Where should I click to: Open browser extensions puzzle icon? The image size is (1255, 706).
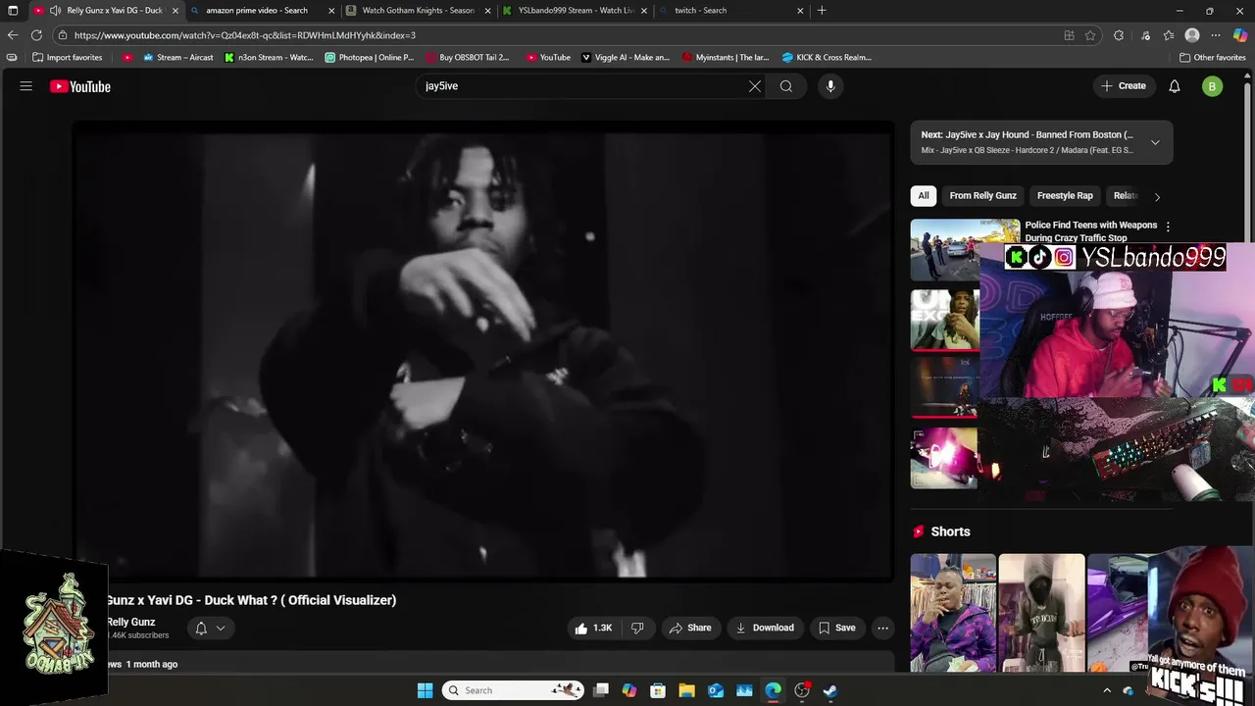click(1119, 35)
